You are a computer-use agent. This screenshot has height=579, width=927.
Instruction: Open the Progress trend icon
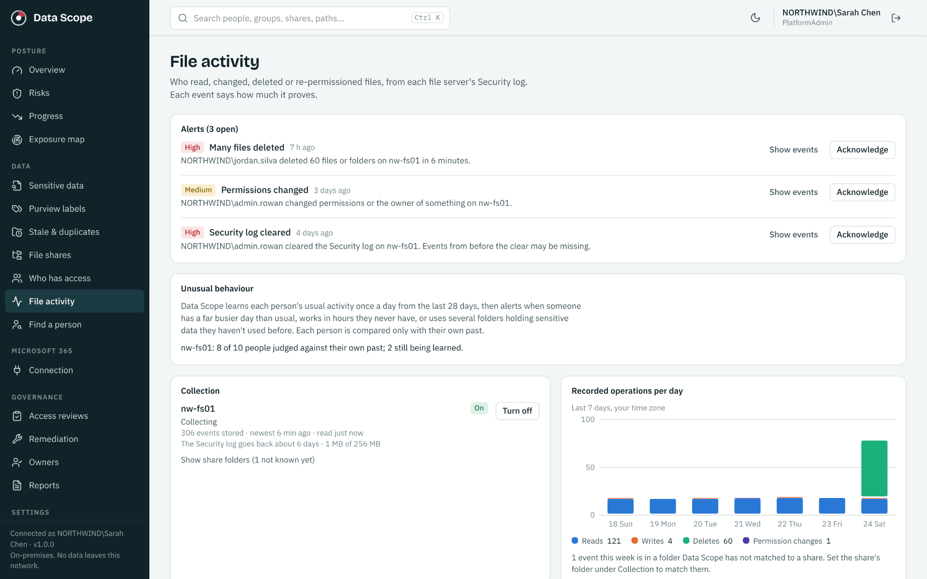[x=17, y=116]
